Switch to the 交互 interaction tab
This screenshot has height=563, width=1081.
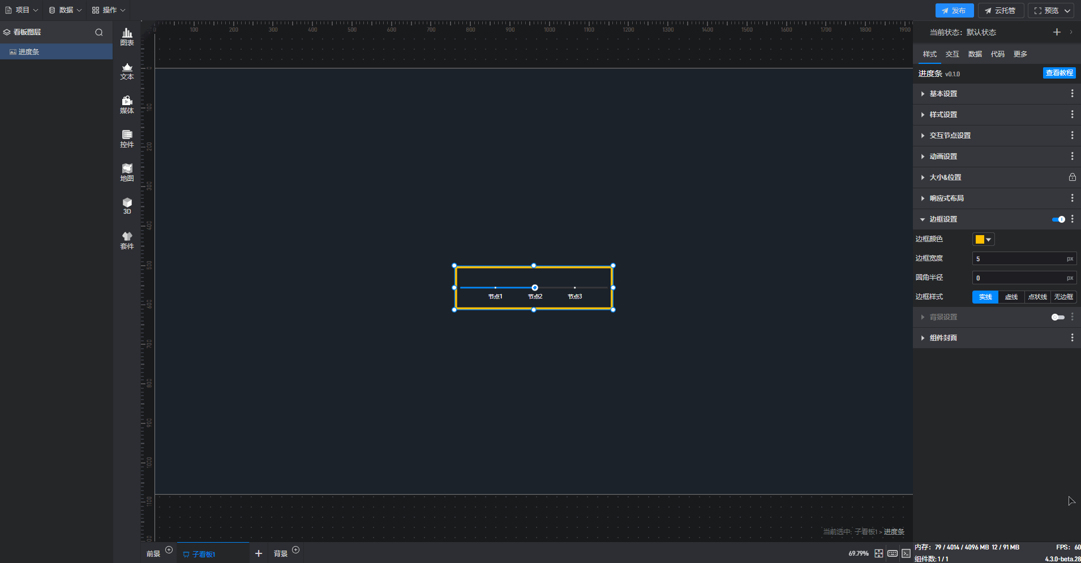tap(952, 54)
